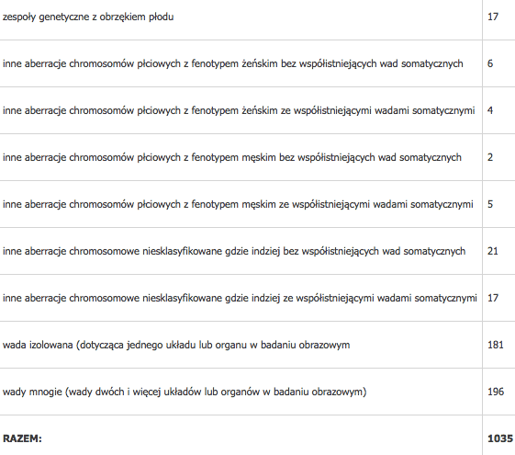Click the bold 'RAZEM:' label

[x=22, y=438]
